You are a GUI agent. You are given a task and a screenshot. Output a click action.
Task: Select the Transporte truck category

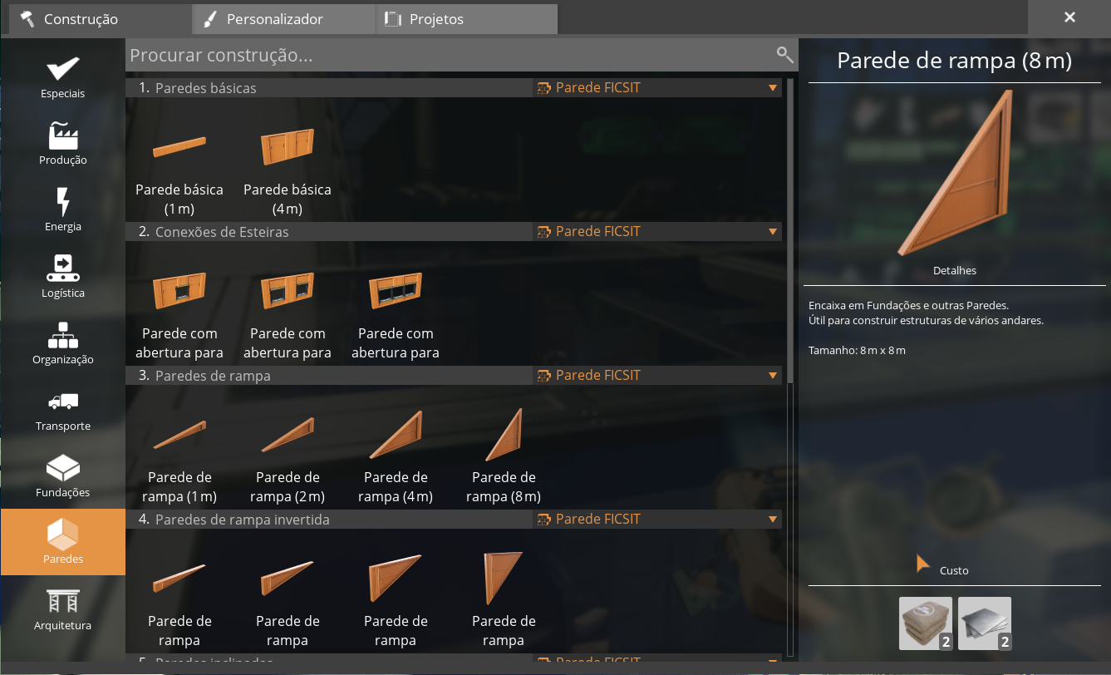click(x=63, y=410)
